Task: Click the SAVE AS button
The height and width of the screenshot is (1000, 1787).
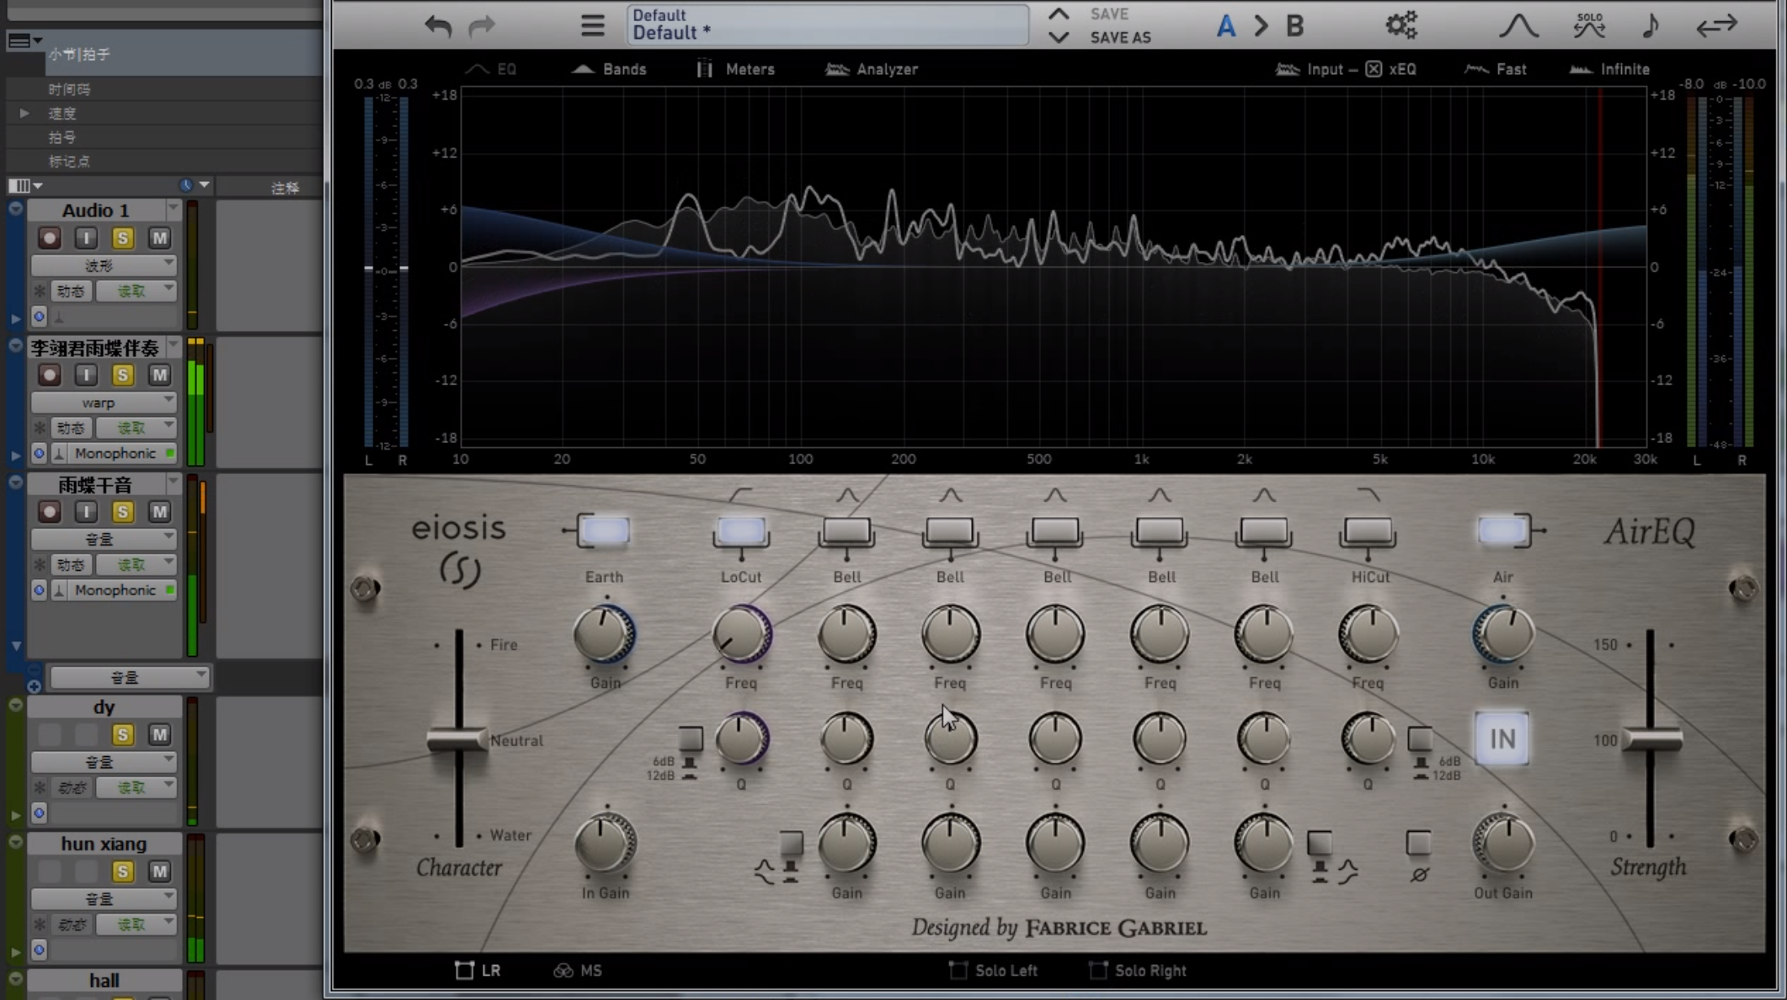Action: click(1120, 37)
